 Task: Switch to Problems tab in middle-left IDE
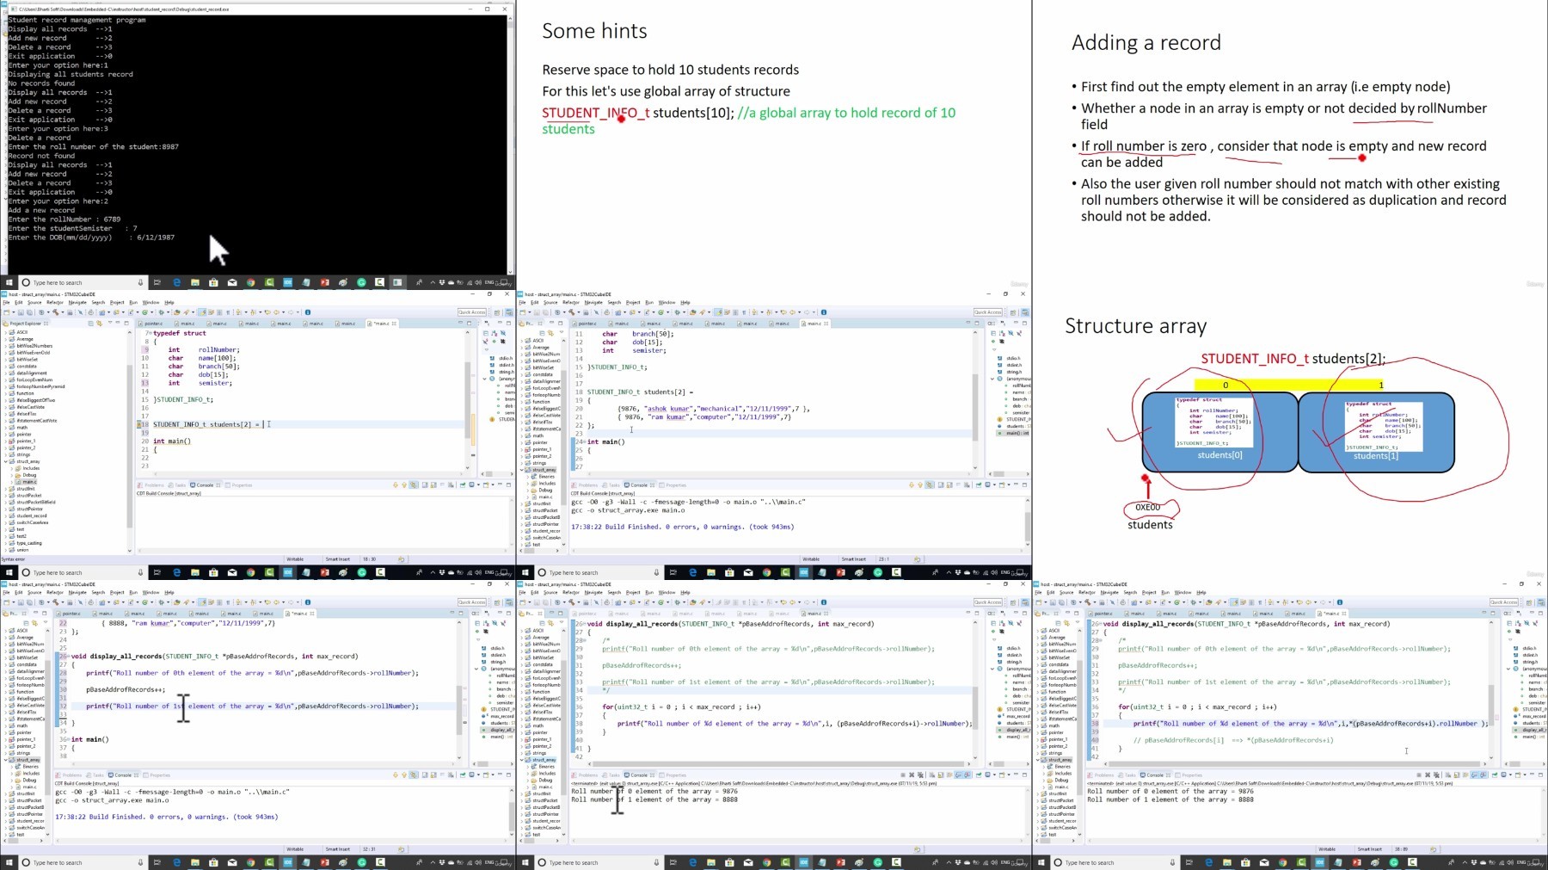click(x=153, y=485)
